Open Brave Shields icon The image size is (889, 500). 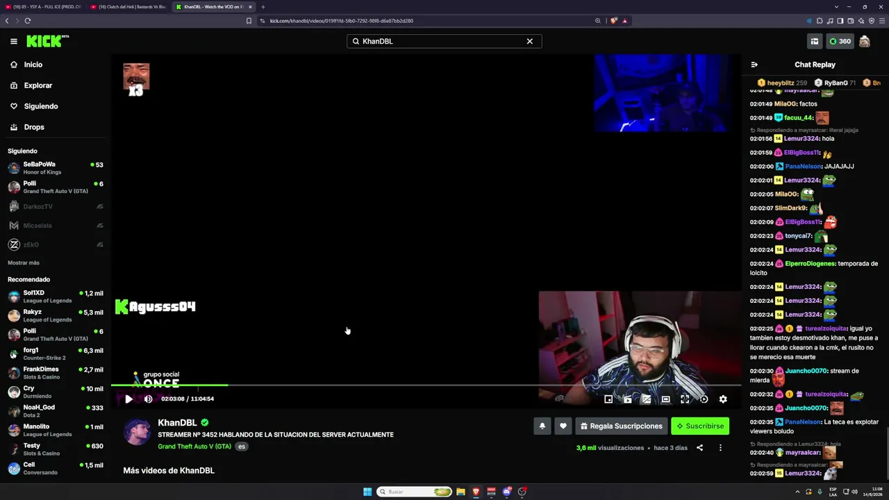pyautogui.click(x=613, y=21)
